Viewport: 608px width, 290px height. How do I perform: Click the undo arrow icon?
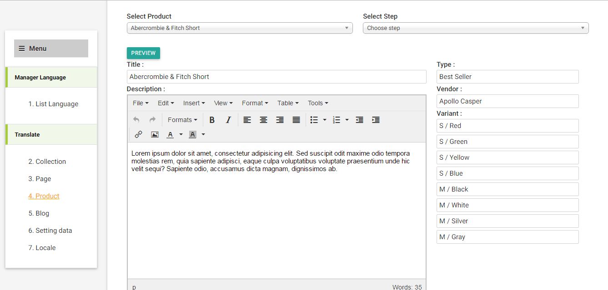click(x=136, y=120)
